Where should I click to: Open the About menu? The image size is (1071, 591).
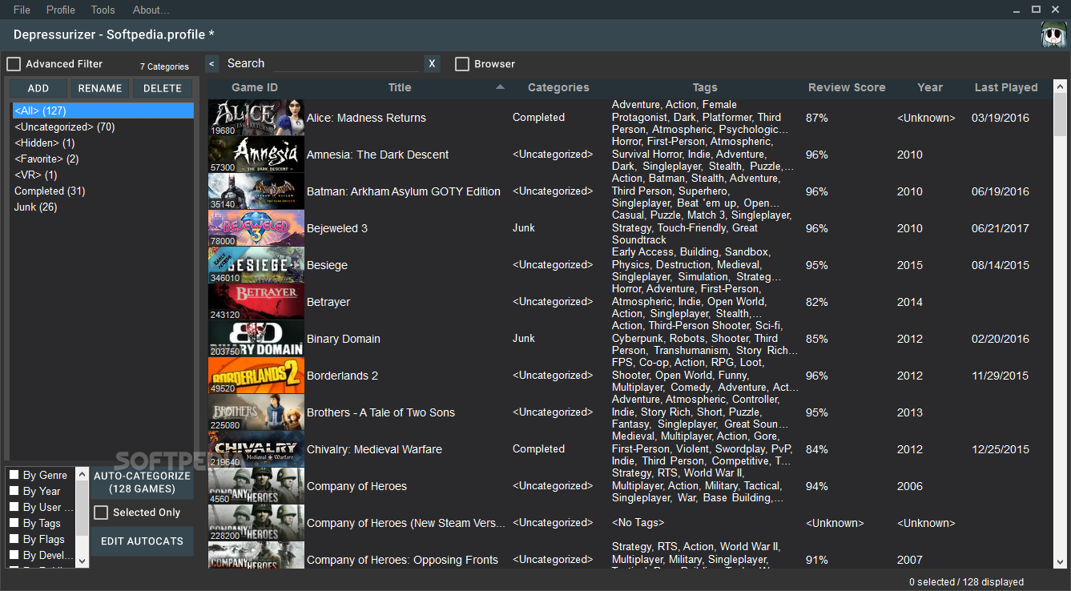151,10
